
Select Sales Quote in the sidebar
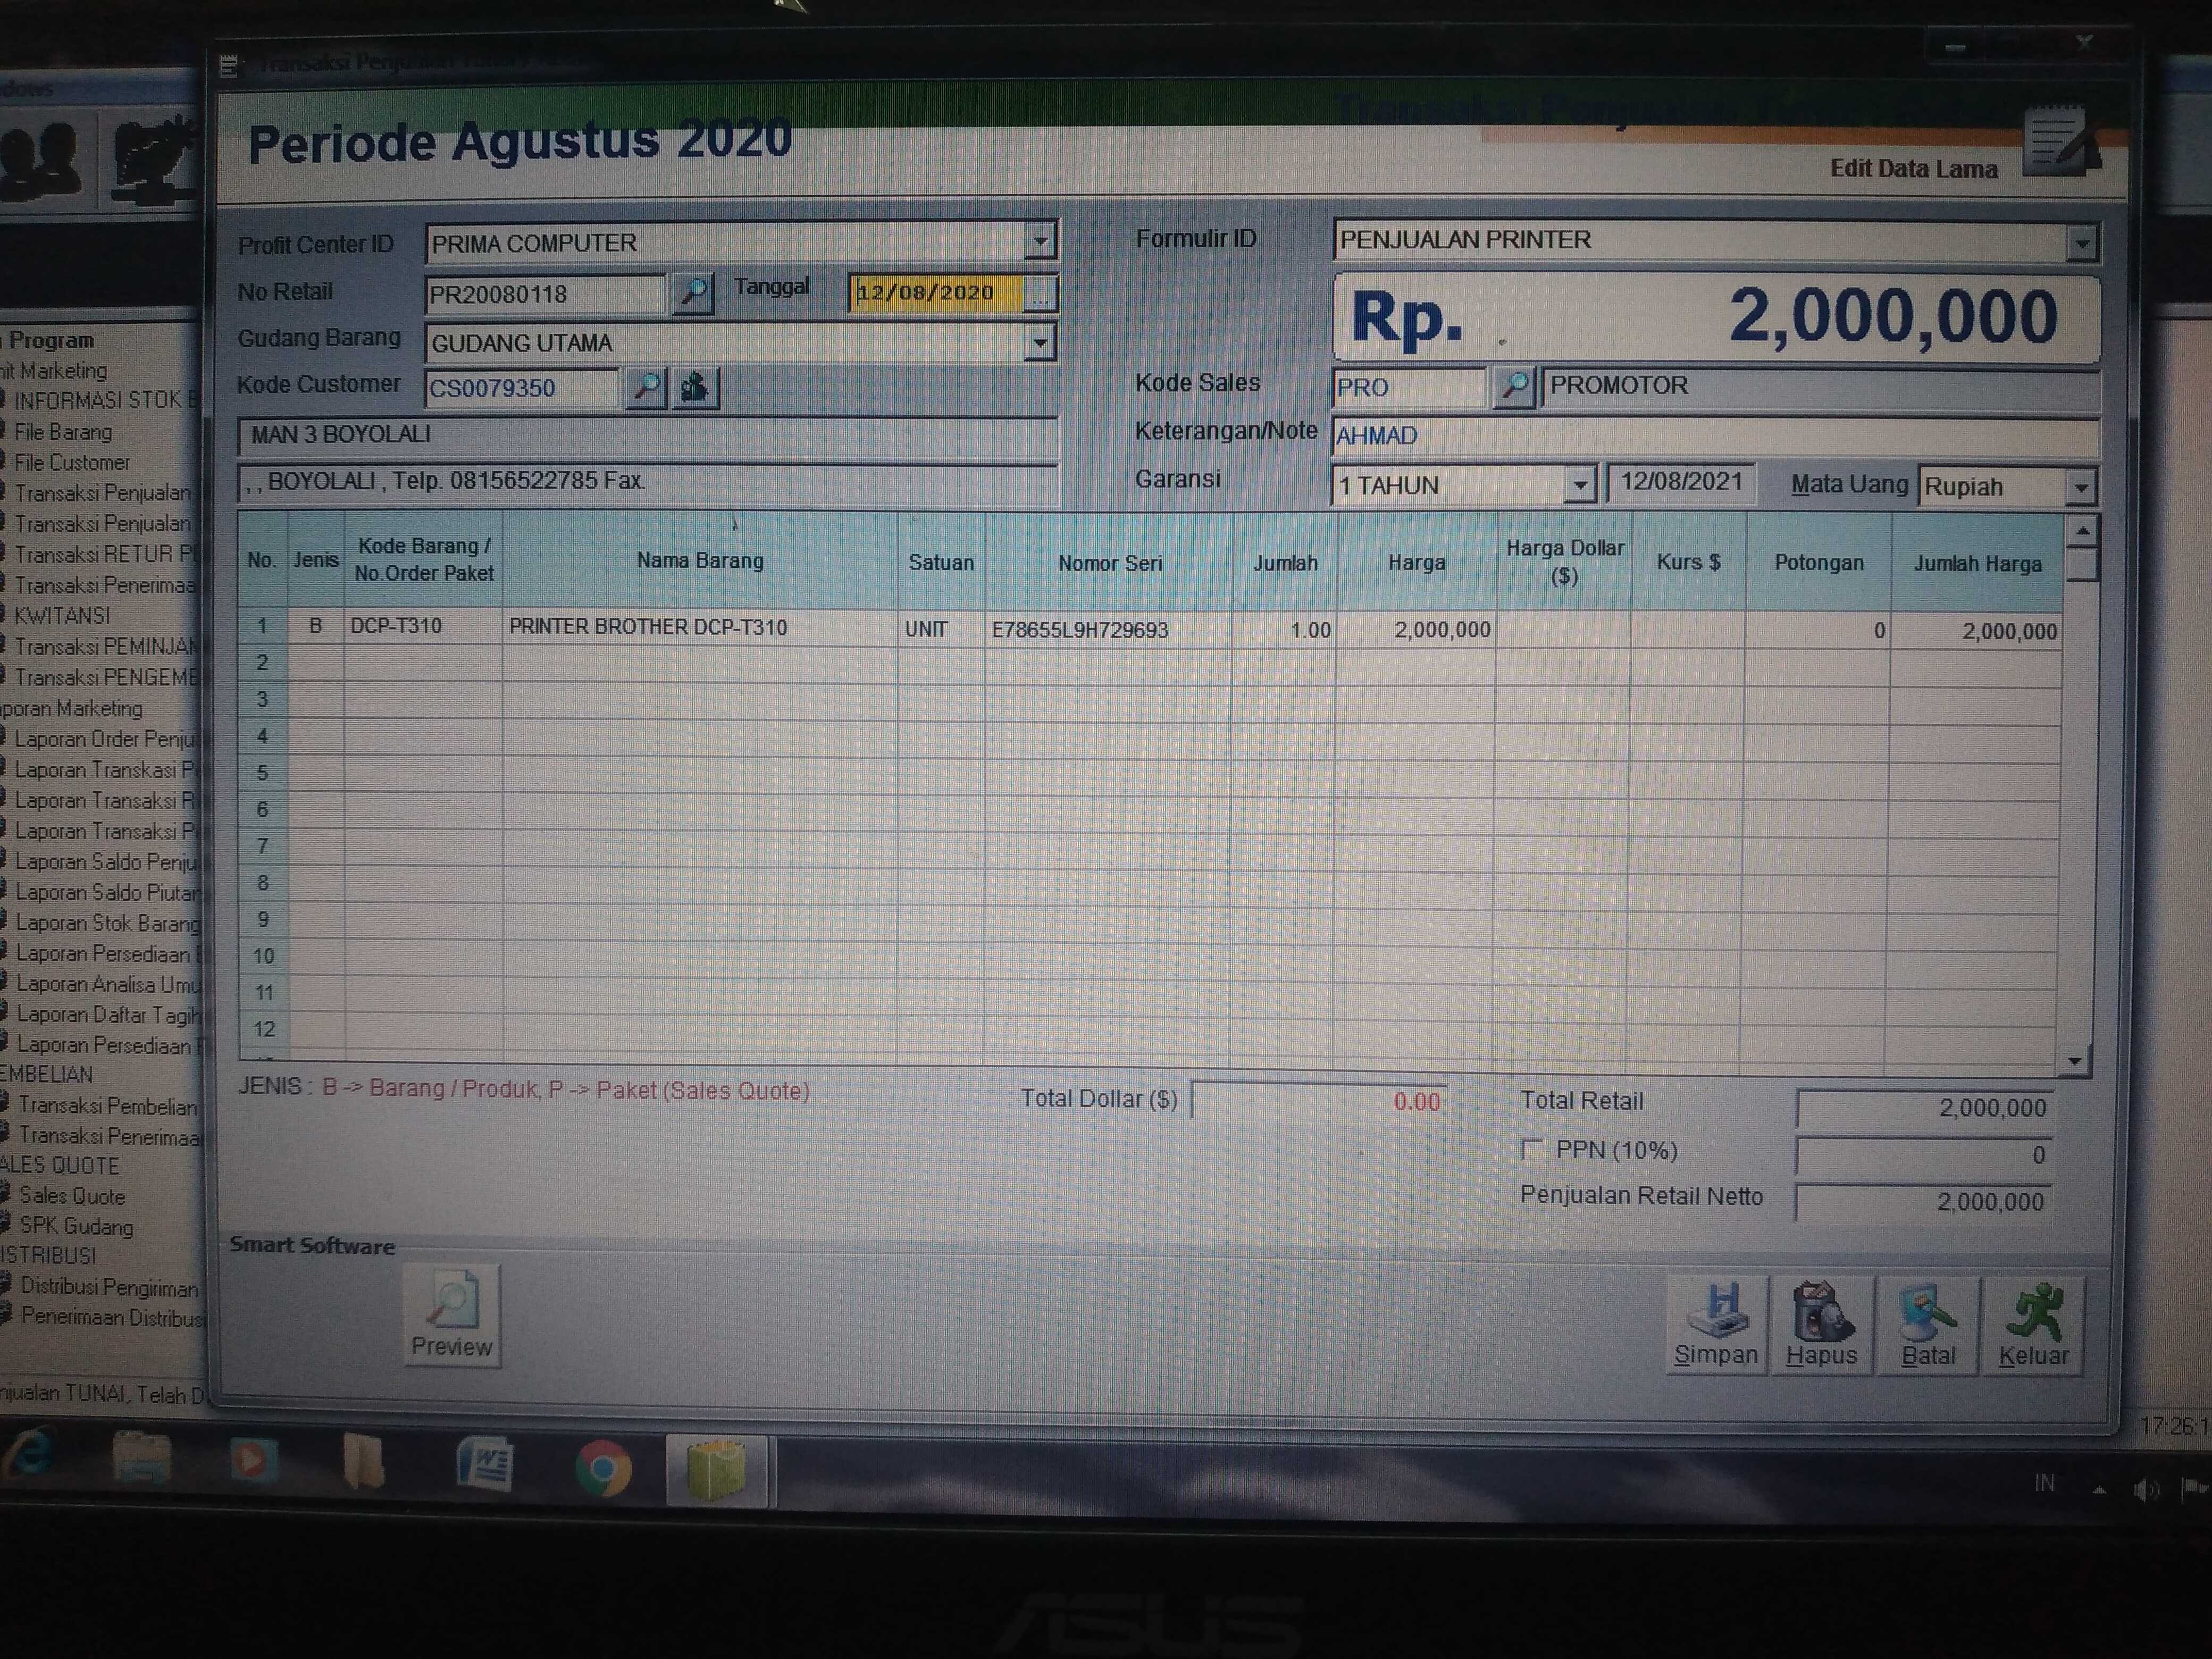coord(72,1196)
